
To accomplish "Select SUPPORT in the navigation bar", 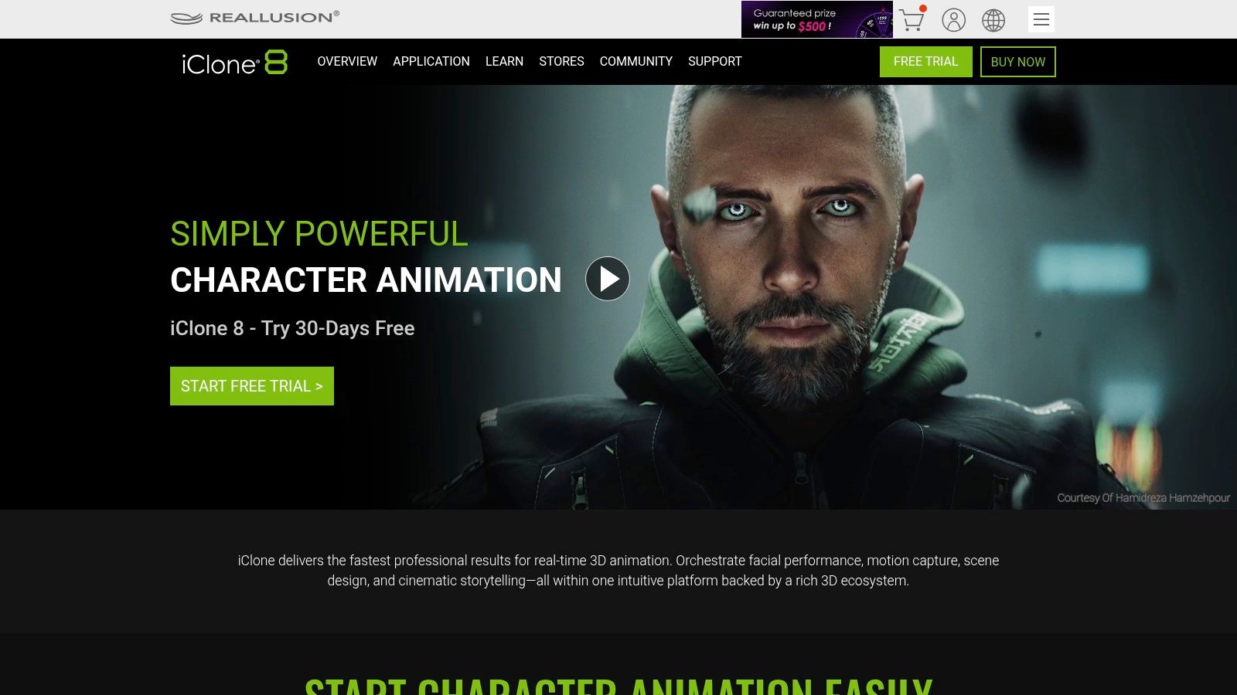I will 715,61.
